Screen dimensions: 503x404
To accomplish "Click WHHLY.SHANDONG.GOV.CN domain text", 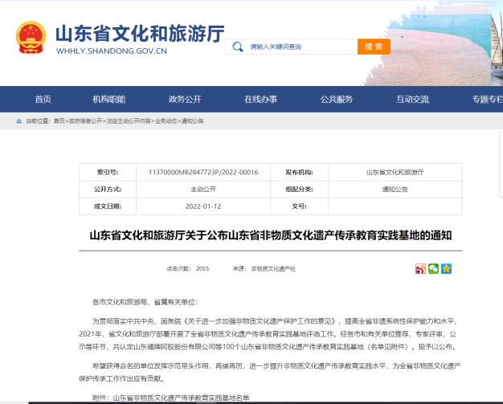I will point(112,51).
